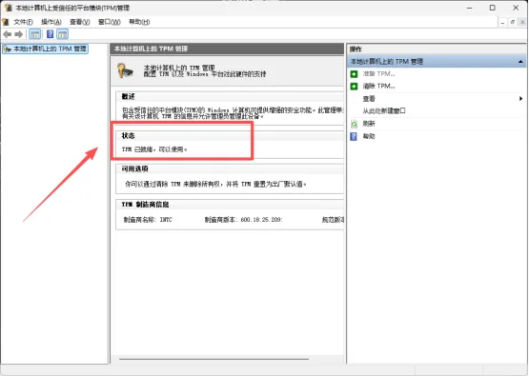Open the 查看(V) menu
Viewport: 529px width, 376px height.
(x=80, y=22)
